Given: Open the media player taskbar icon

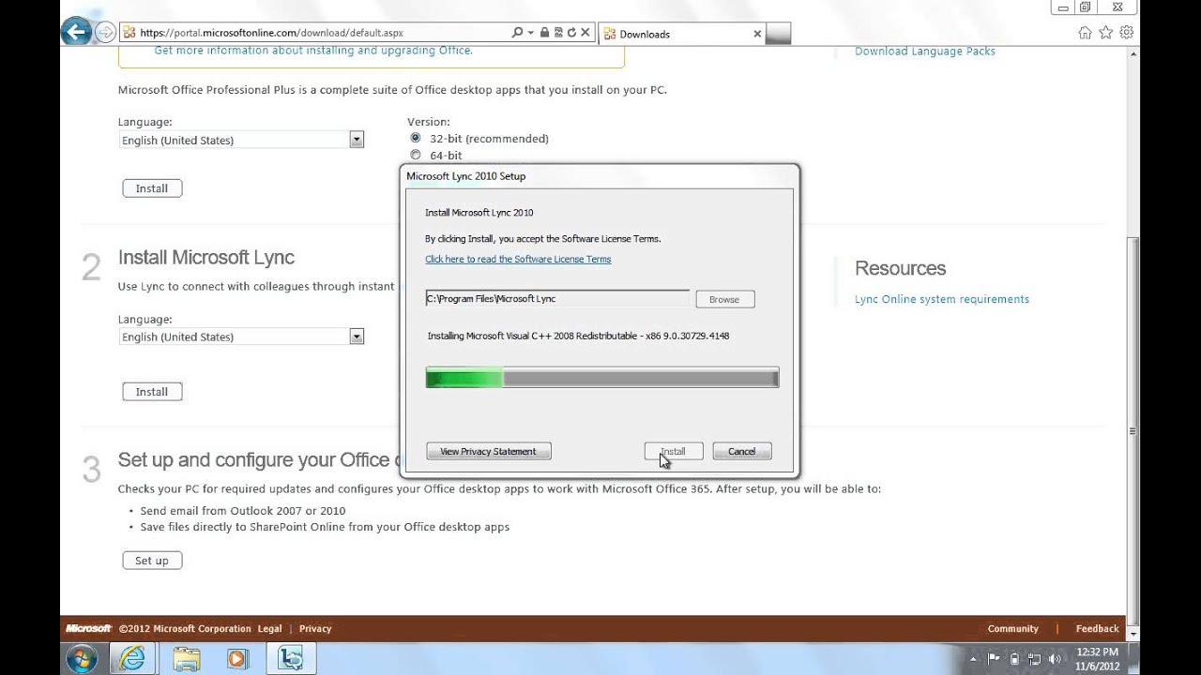Looking at the screenshot, I should click(x=237, y=659).
